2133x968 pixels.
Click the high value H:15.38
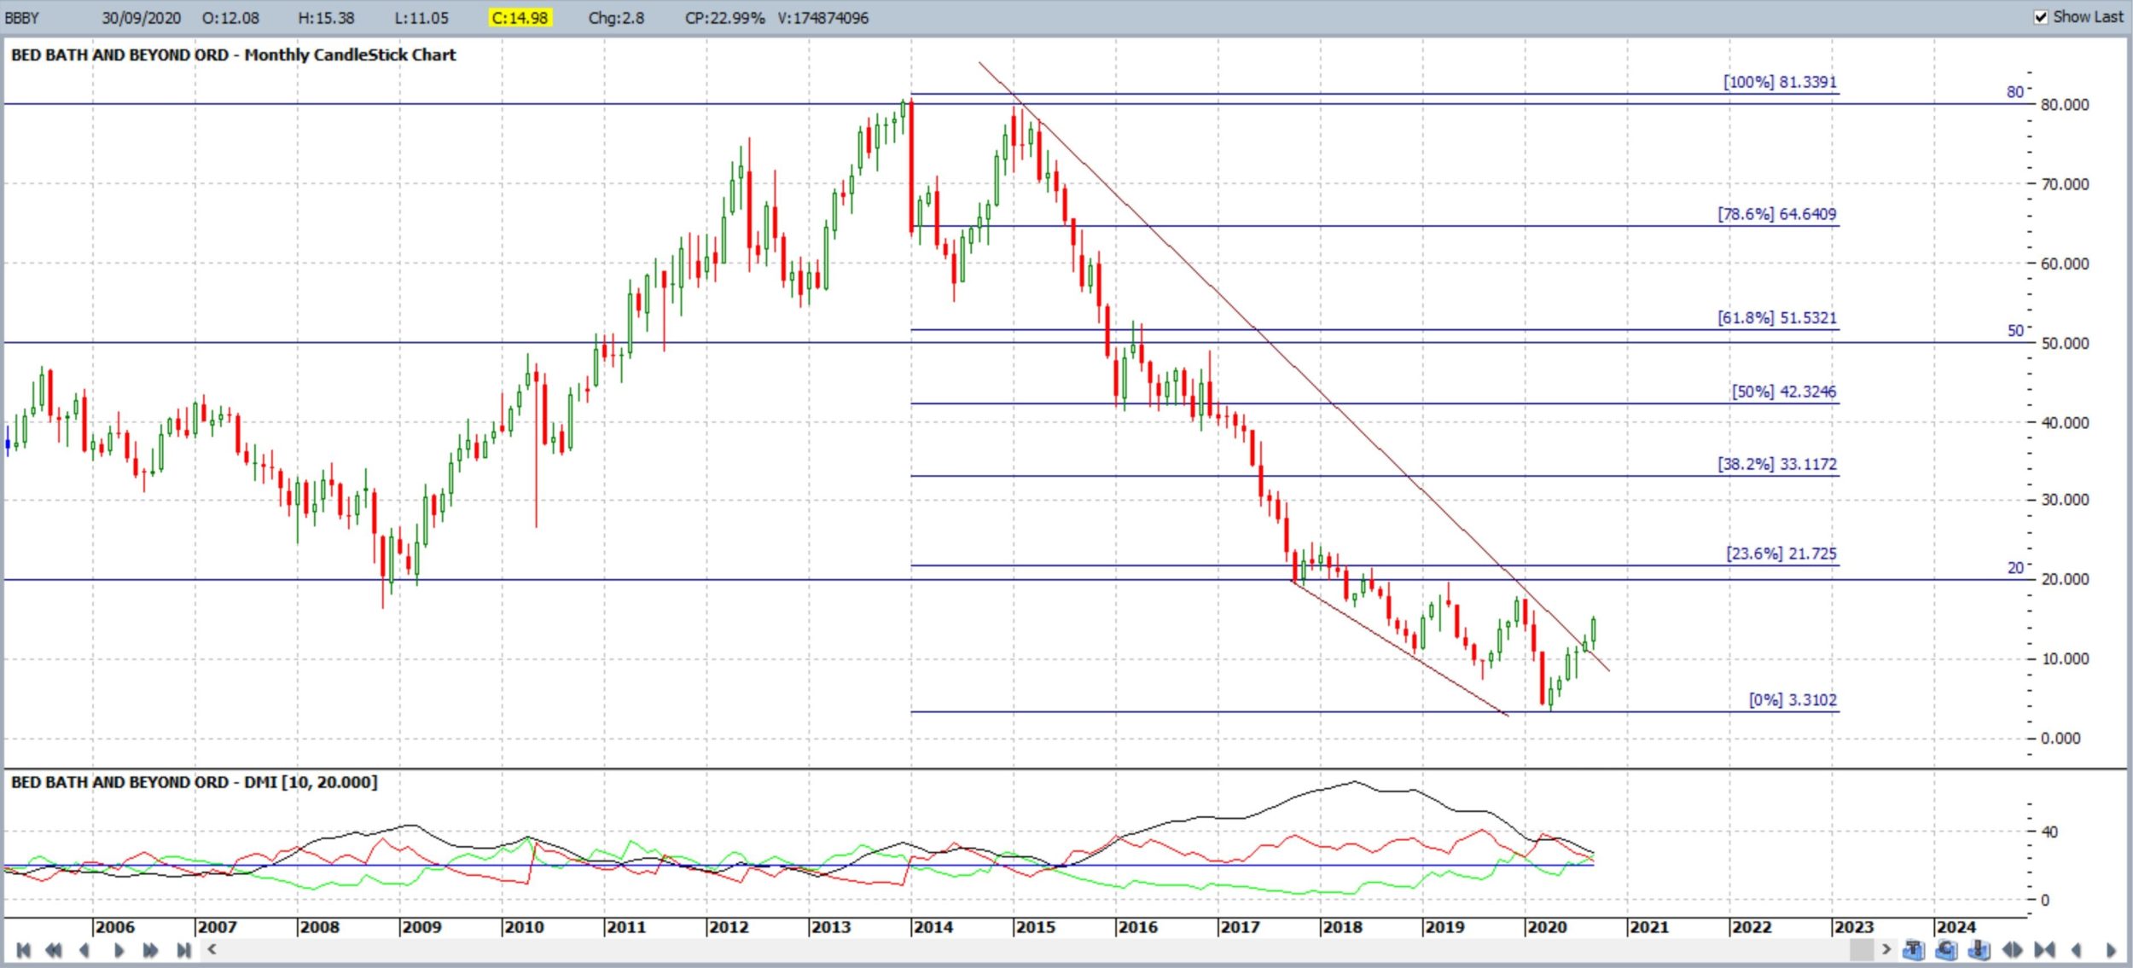[x=326, y=18]
